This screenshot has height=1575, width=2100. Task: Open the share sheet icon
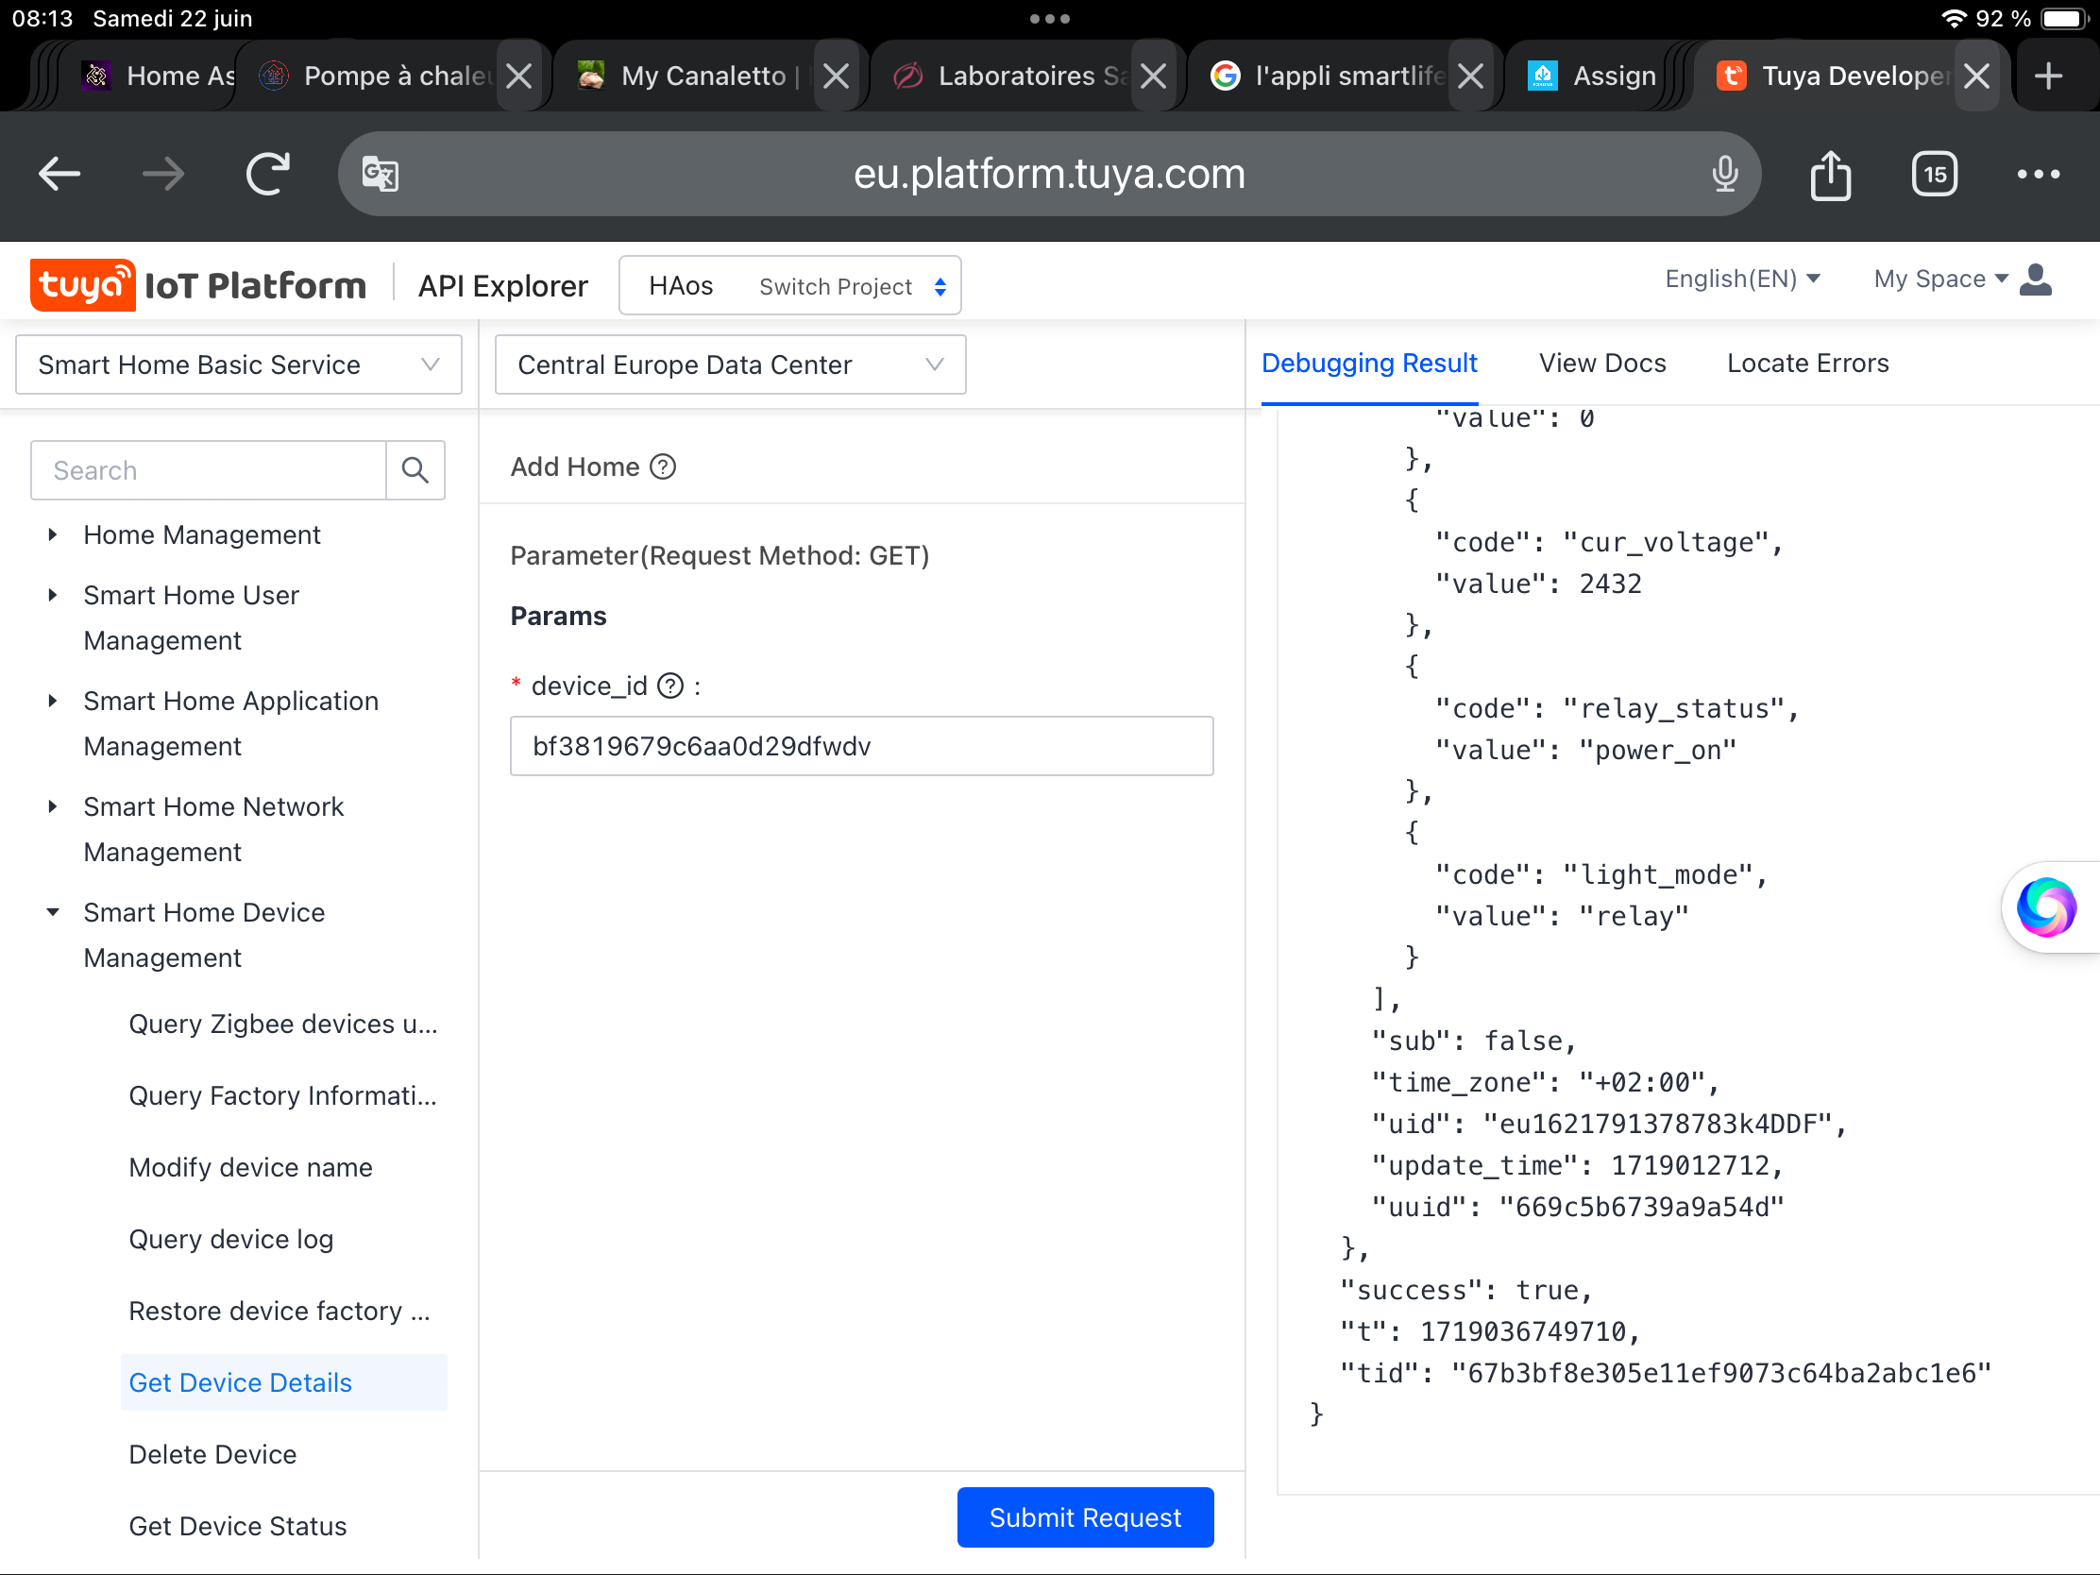click(1830, 174)
